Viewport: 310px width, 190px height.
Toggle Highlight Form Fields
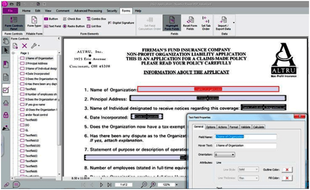coord(172,23)
